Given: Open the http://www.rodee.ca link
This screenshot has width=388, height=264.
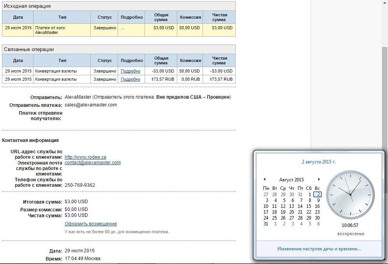Looking at the screenshot, I should coord(85,157).
